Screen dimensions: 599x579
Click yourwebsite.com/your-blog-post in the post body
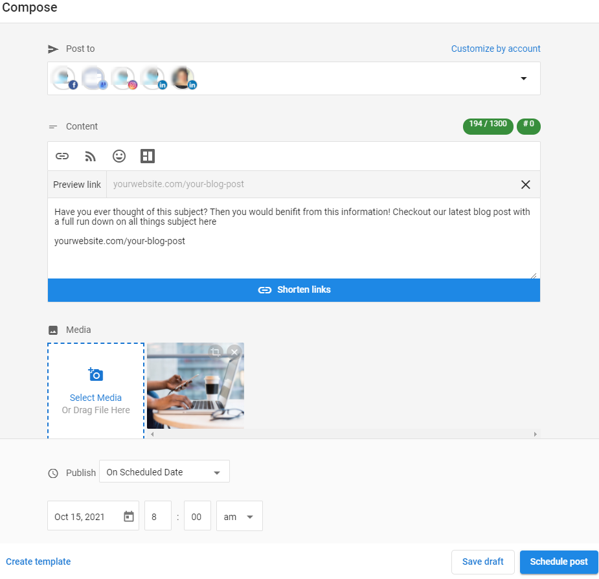(x=120, y=241)
